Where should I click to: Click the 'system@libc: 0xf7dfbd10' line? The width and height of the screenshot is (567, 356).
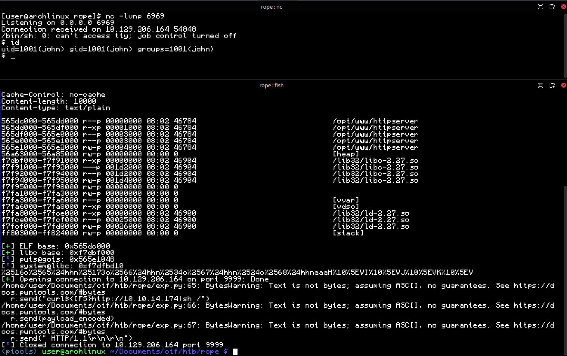click(62, 266)
